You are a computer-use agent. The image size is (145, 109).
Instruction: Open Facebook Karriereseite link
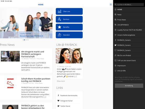[69, 95]
